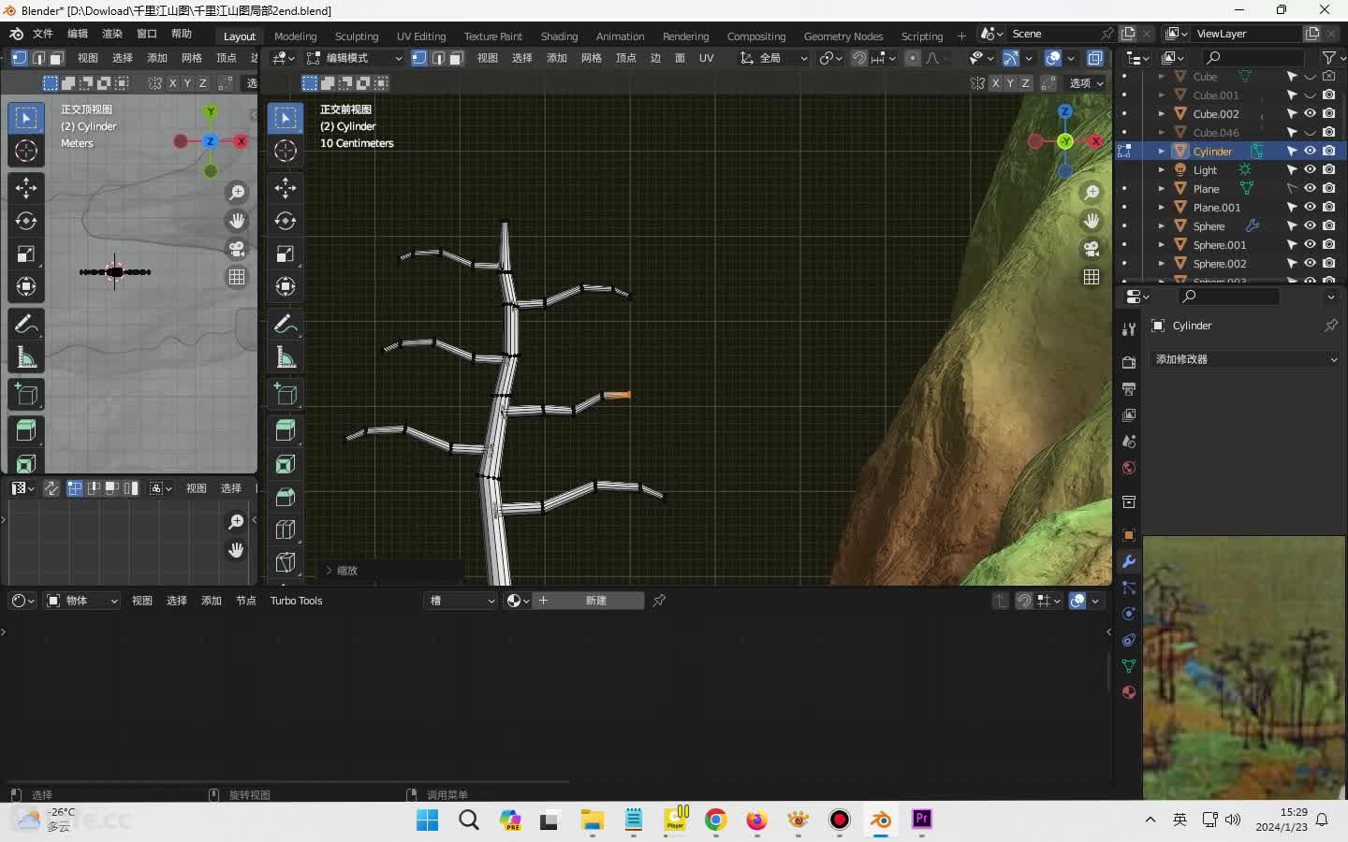Hide Cylinder in viewport via eye icon
1348x842 pixels.
pyautogui.click(x=1311, y=151)
